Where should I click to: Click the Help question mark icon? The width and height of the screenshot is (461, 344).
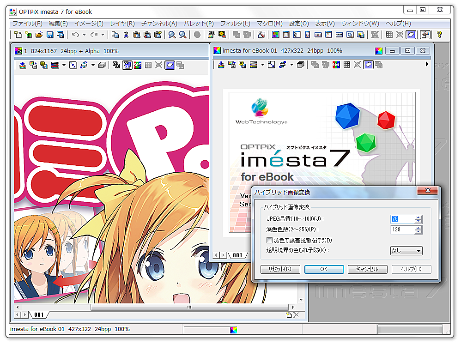click(x=439, y=35)
